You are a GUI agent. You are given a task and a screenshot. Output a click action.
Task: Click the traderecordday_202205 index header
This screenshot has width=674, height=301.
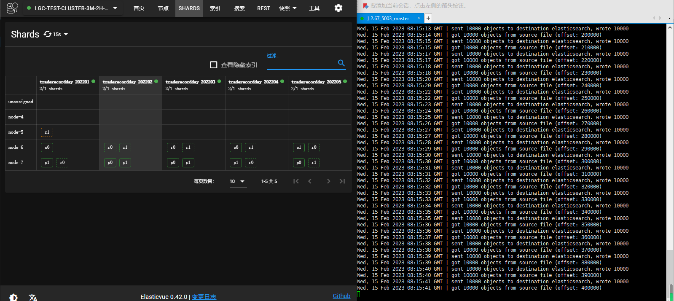(x=316, y=82)
